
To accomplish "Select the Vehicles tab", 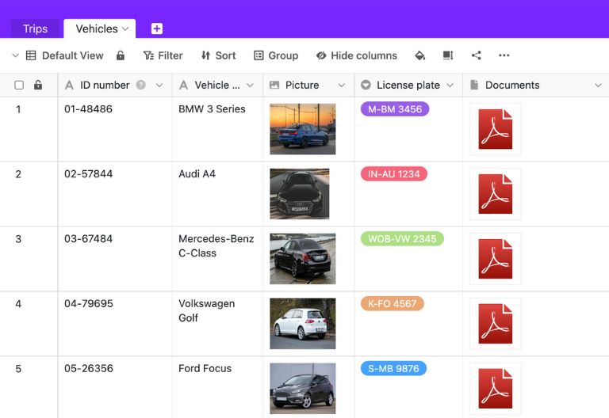I will point(97,28).
